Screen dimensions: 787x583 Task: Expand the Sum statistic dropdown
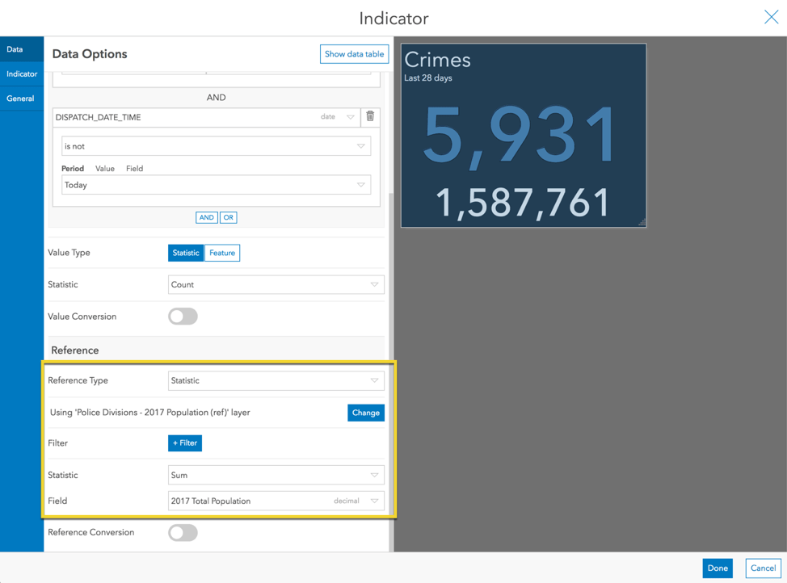coord(276,475)
